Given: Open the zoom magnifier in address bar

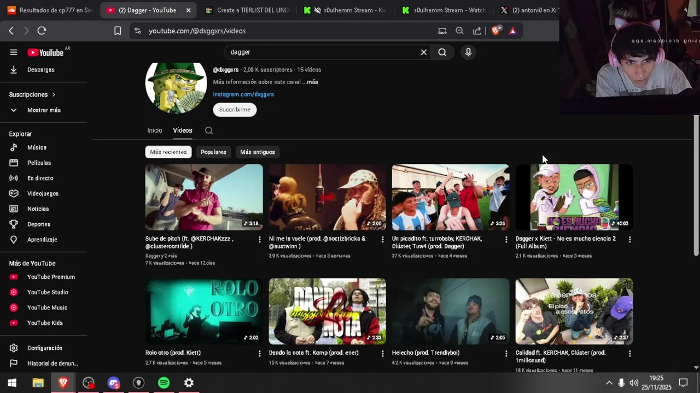Looking at the screenshot, I should click(x=459, y=31).
